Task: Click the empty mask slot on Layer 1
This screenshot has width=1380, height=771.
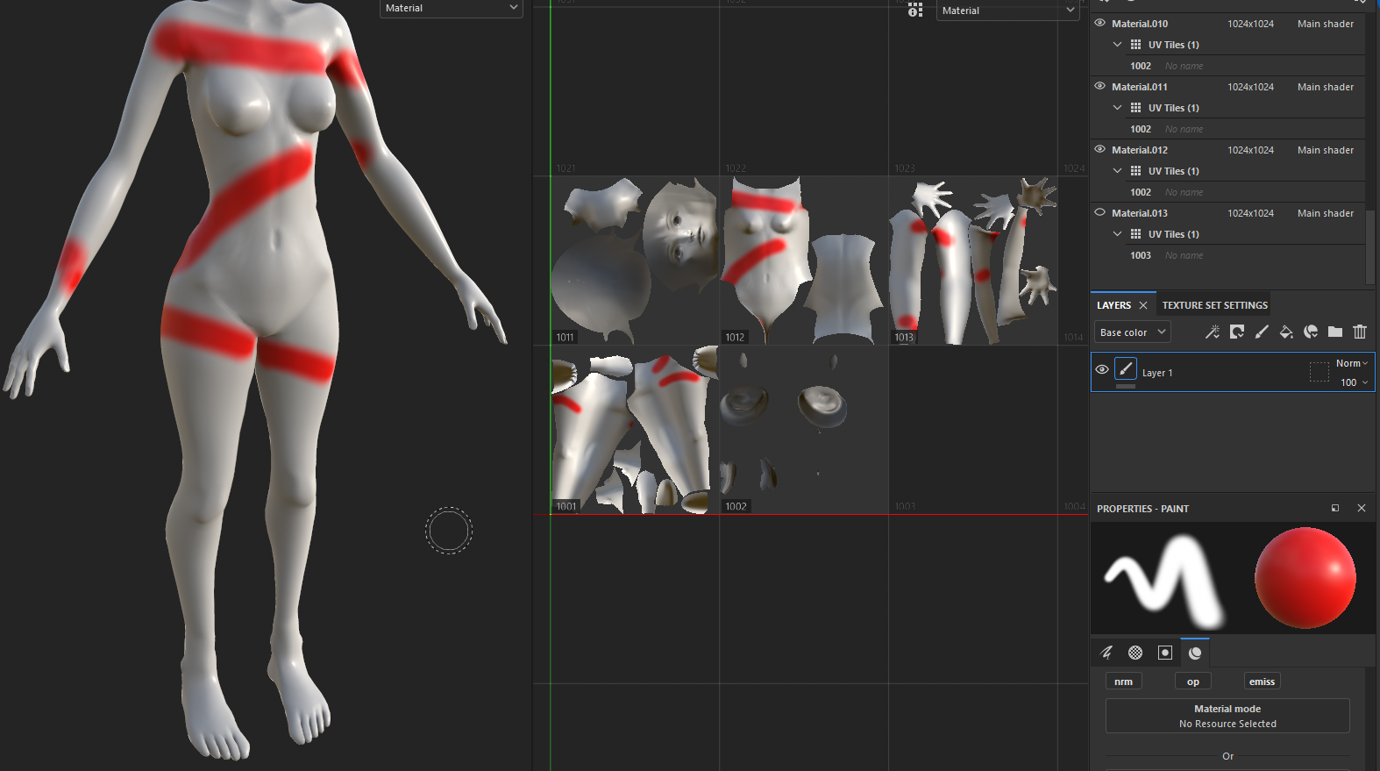Action: tap(1319, 372)
